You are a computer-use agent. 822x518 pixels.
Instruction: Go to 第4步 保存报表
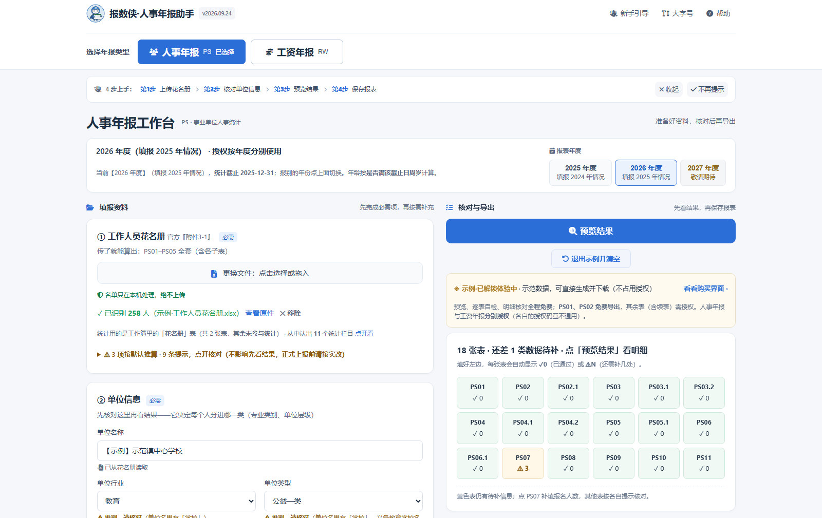(354, 89)
